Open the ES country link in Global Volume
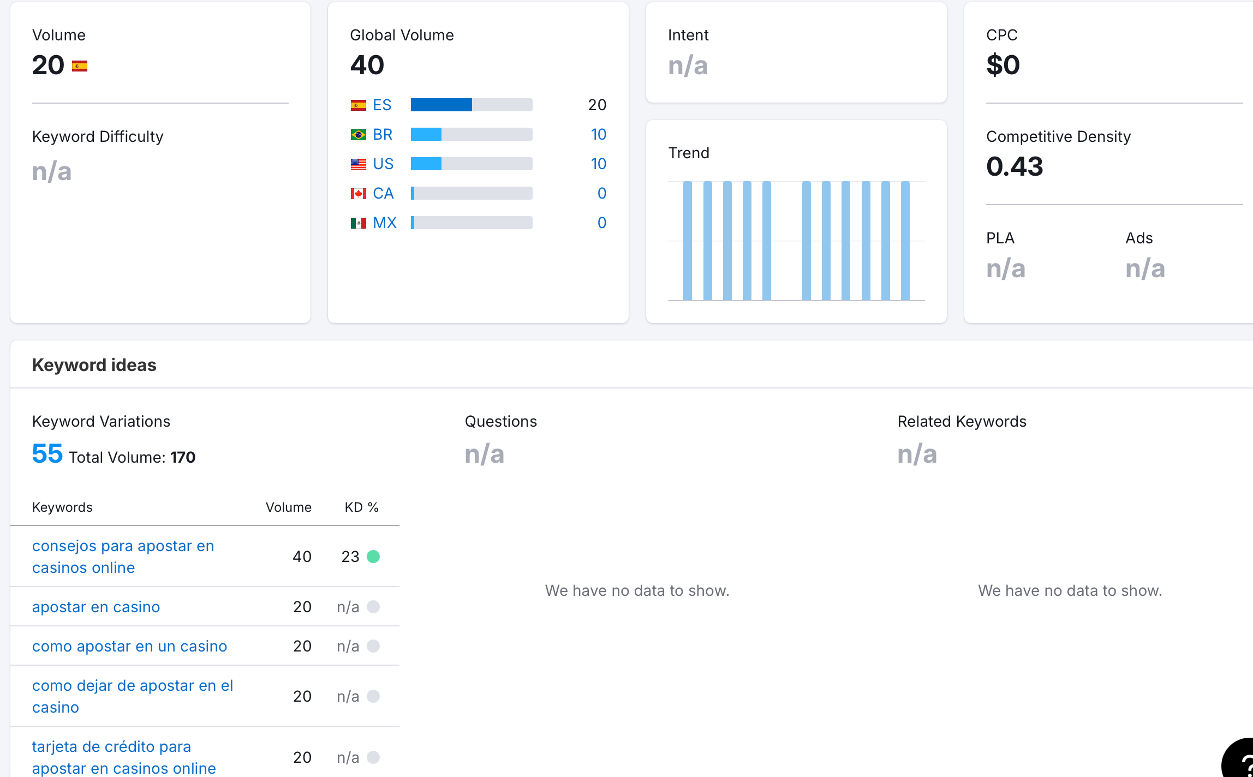This screenshot has width=1253, height=777. coord(382,105)
